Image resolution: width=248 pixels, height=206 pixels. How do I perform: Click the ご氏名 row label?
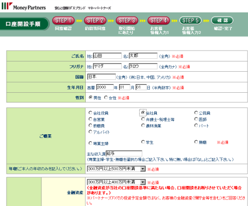[78, 56]
